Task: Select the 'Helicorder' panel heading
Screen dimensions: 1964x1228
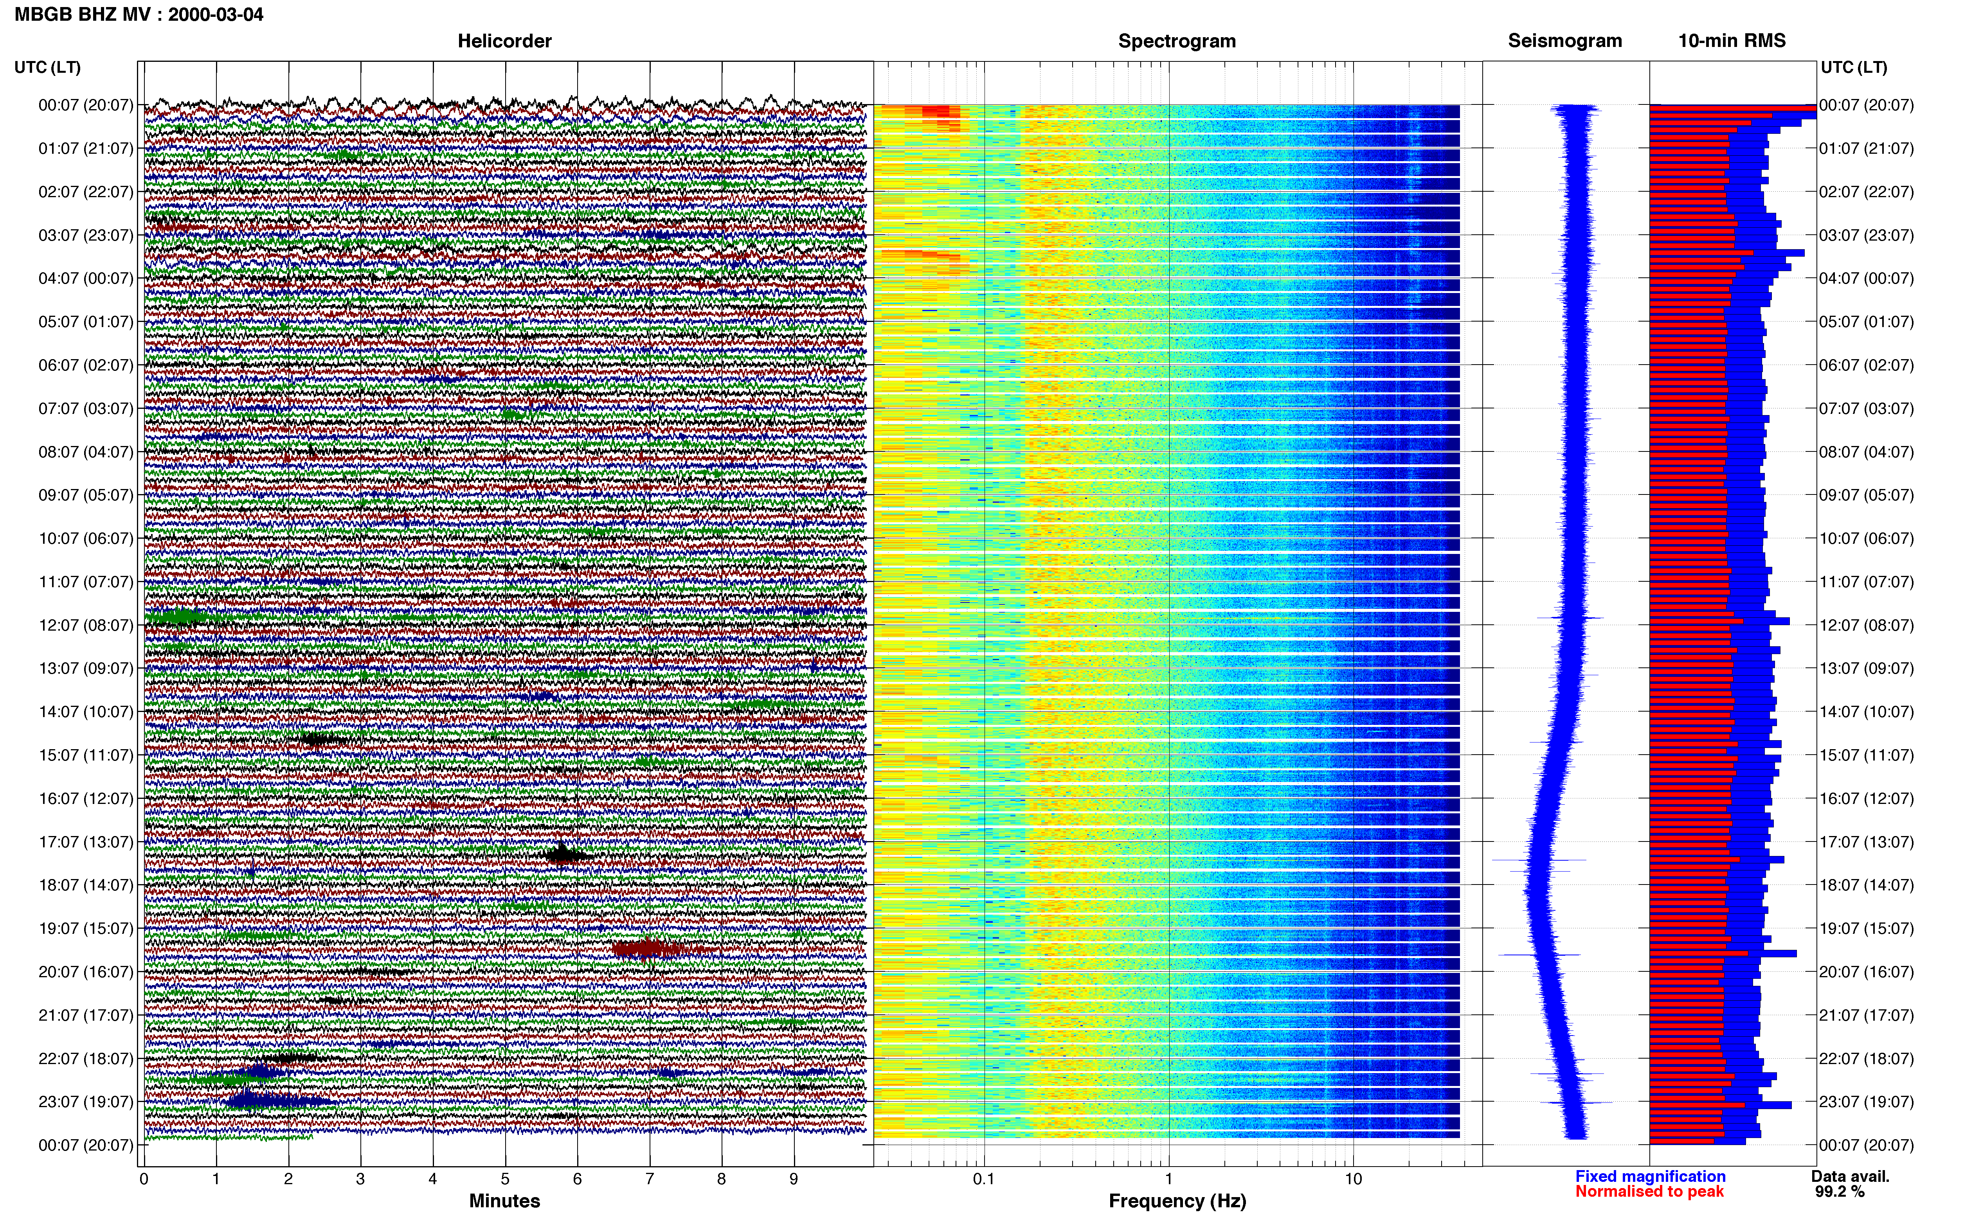Action: [504, 41]
